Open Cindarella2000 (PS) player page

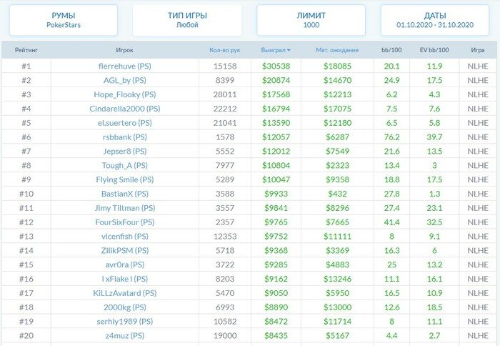point(124,109)
